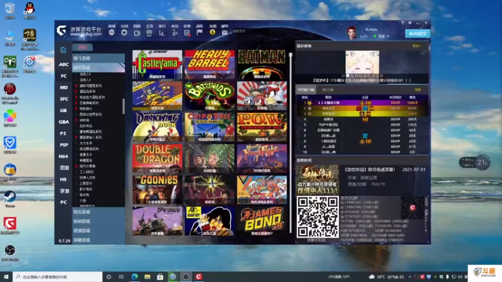Select the SFC platform in sidebar
This screenshot has height=282, width=502.
(63, 99)
